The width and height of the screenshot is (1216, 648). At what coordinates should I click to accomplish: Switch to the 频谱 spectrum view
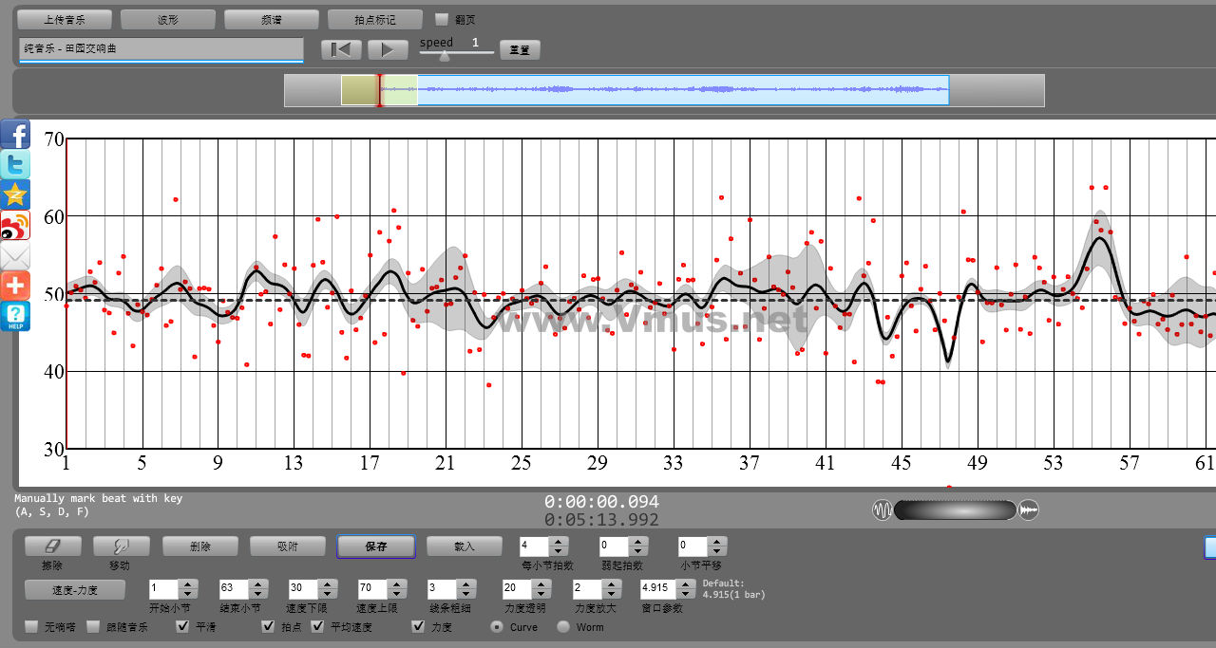[x=271, y=19]
